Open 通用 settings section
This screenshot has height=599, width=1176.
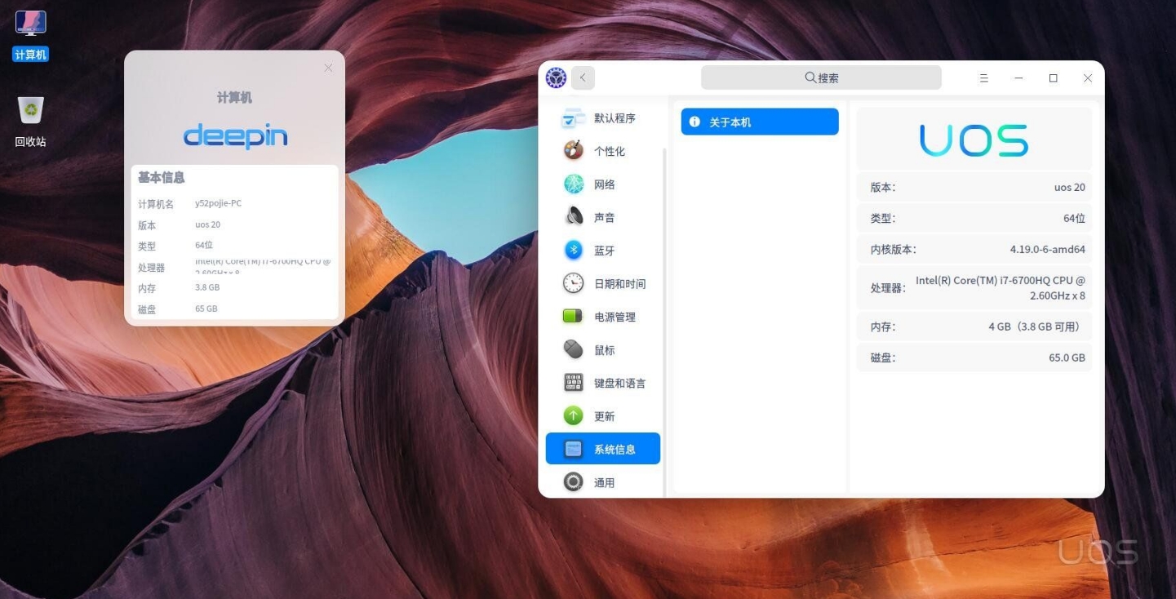pyautogui.click(x=603, y=482)
